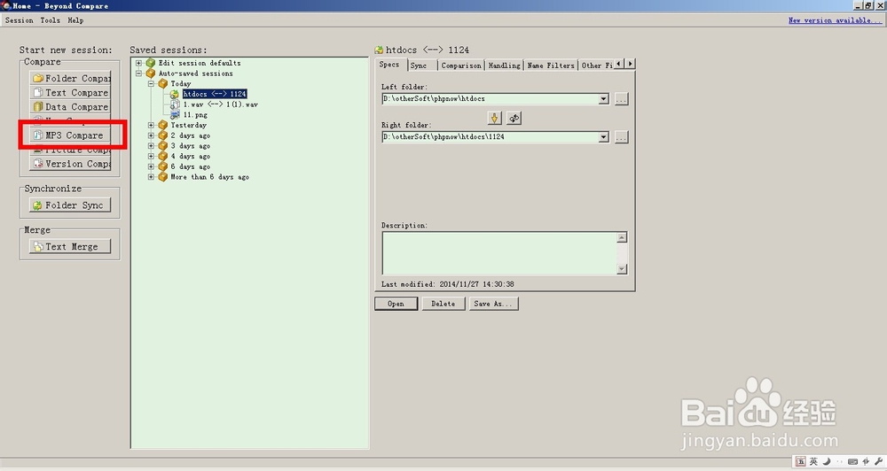Select the Specs tab
Image resolution: width=887 pixels, height=471 pixels.
click(x=389, y=65)
